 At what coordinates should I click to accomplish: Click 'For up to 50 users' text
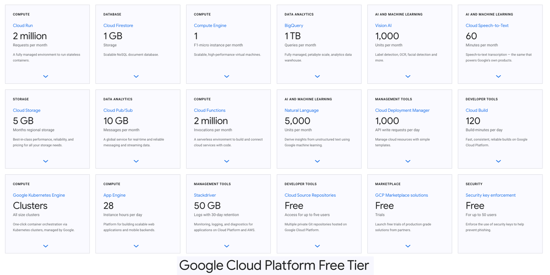tap(482, 215)
